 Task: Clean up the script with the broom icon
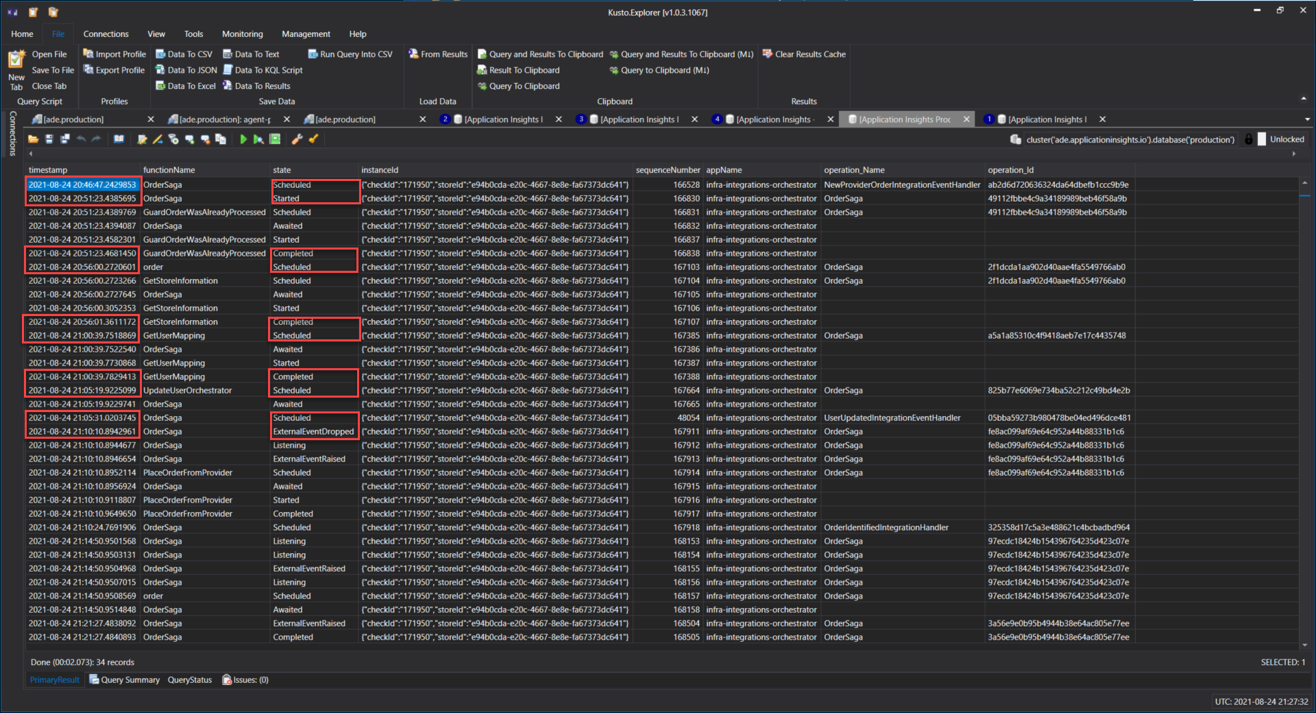pyautogui.click(x=314, y=139)
